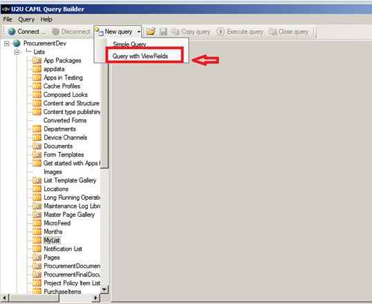The width and height of the screenshot is (372, 304).
Task: Select Images in the tree
Action: pos(53,171)
